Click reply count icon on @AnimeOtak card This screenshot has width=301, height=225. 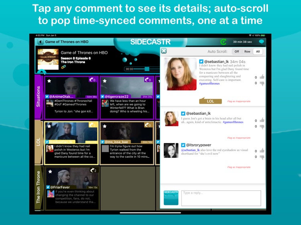tap(93, 80)
